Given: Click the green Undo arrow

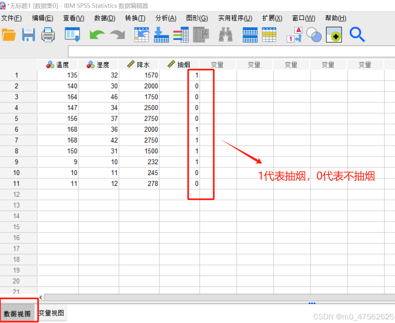Looking at the screenshot, I should (97, 34).
